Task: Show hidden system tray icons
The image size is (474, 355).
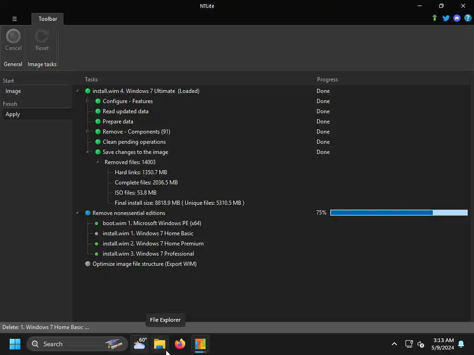Action: [x=394, y=344]
